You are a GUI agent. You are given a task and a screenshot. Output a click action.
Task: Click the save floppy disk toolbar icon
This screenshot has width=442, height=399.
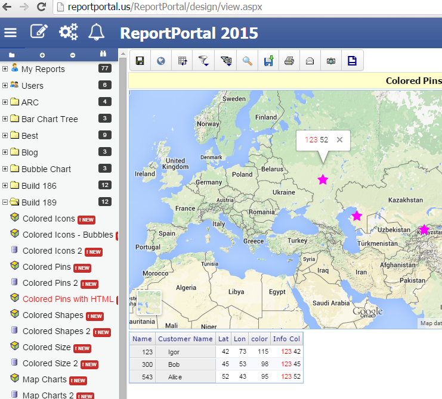[x=140, y=61]
